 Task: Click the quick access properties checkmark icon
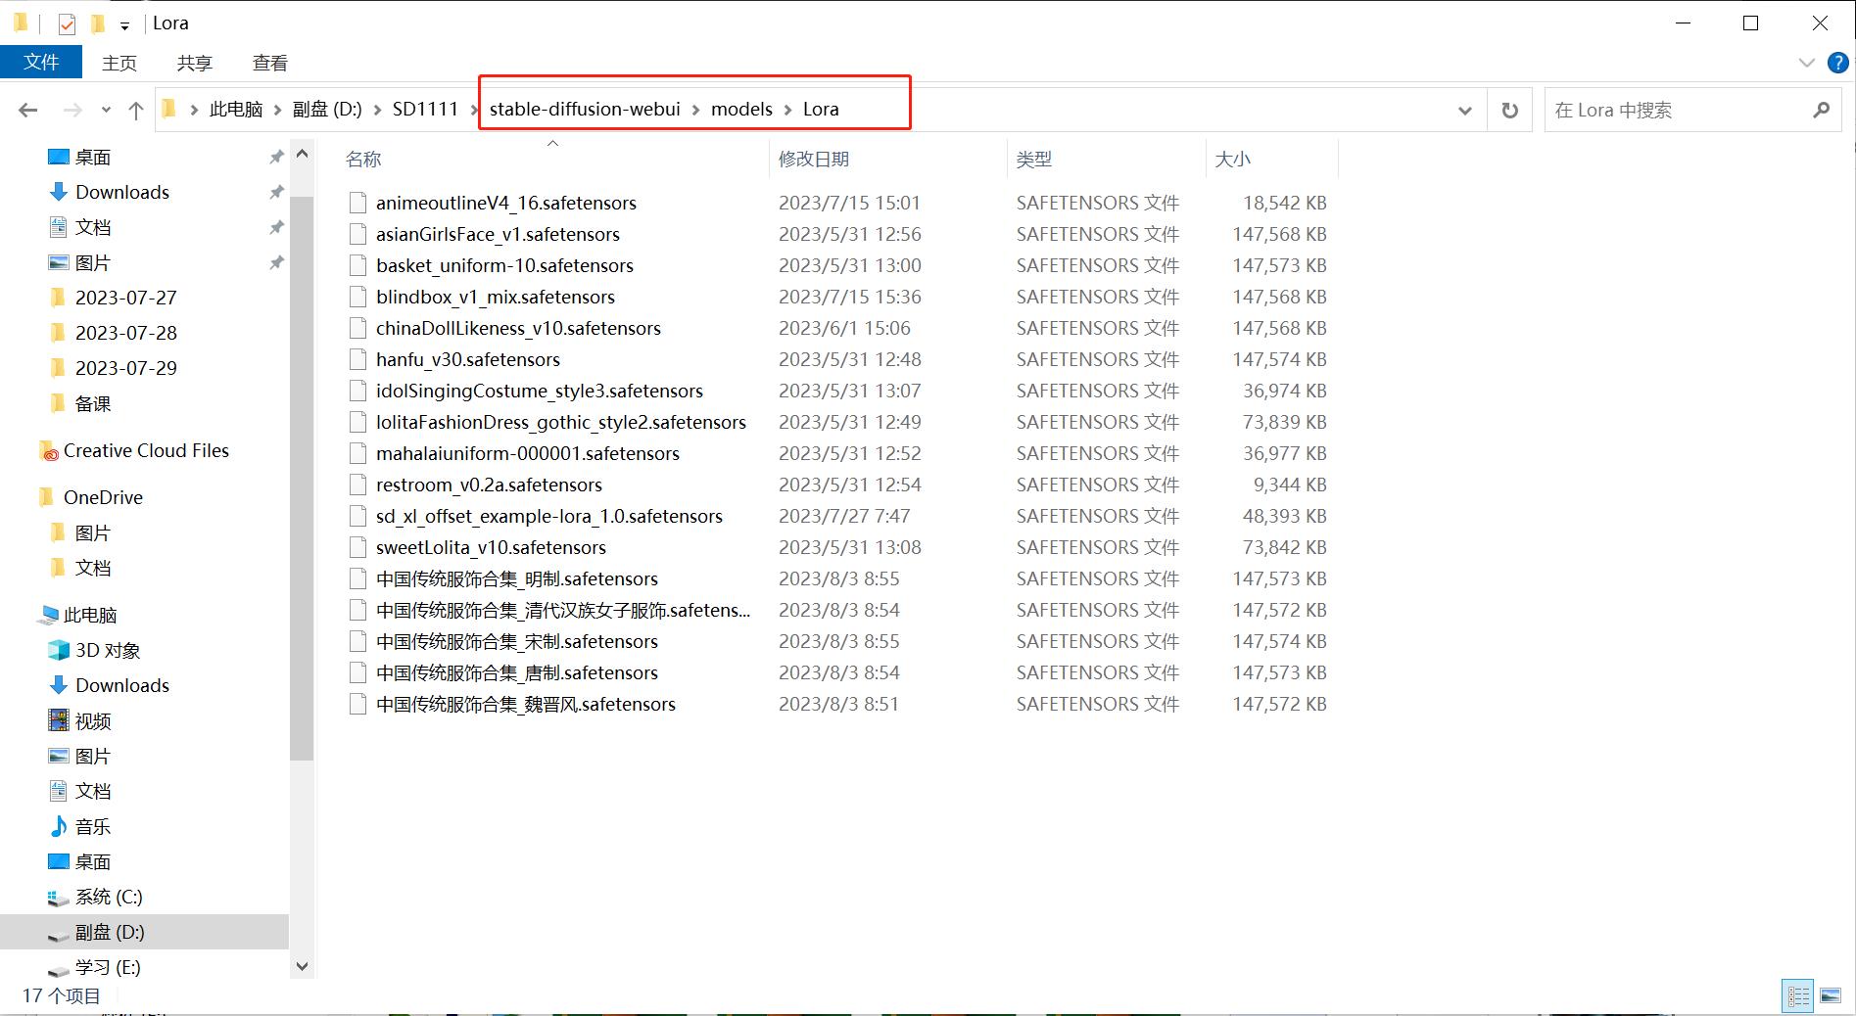(x=67, y=23)
